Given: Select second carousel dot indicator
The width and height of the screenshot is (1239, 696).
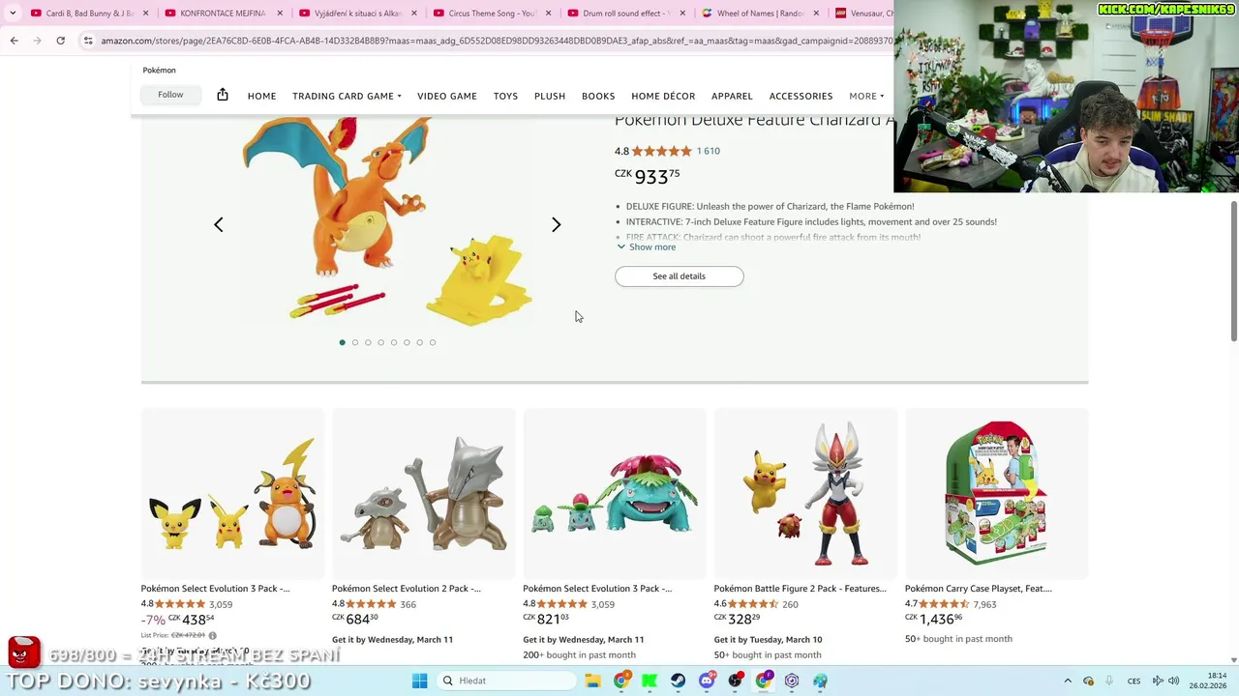Looking at the screenshot, I should coord(355,342).
